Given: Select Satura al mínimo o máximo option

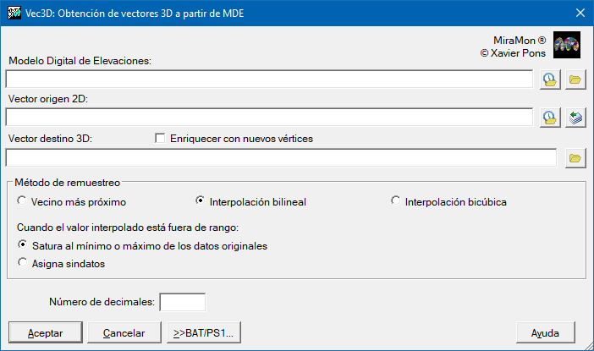Looking at the screenshot, I should tap(22, 245).
